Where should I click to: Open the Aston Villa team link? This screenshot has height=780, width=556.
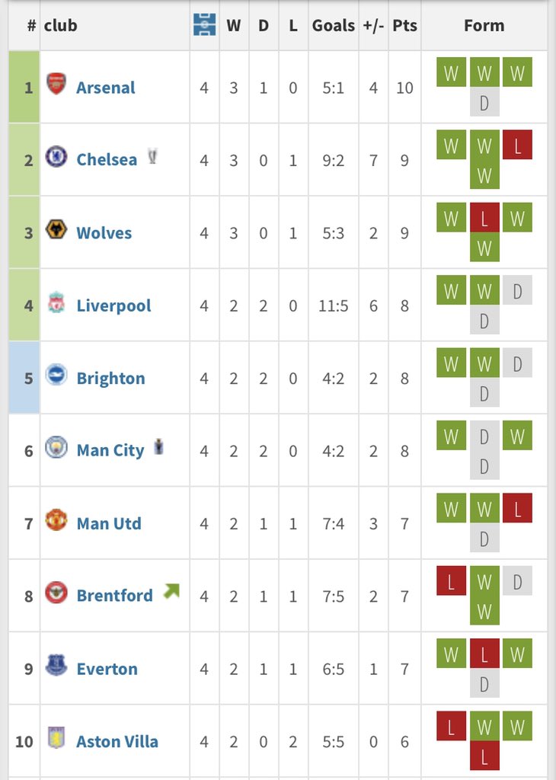117,741
